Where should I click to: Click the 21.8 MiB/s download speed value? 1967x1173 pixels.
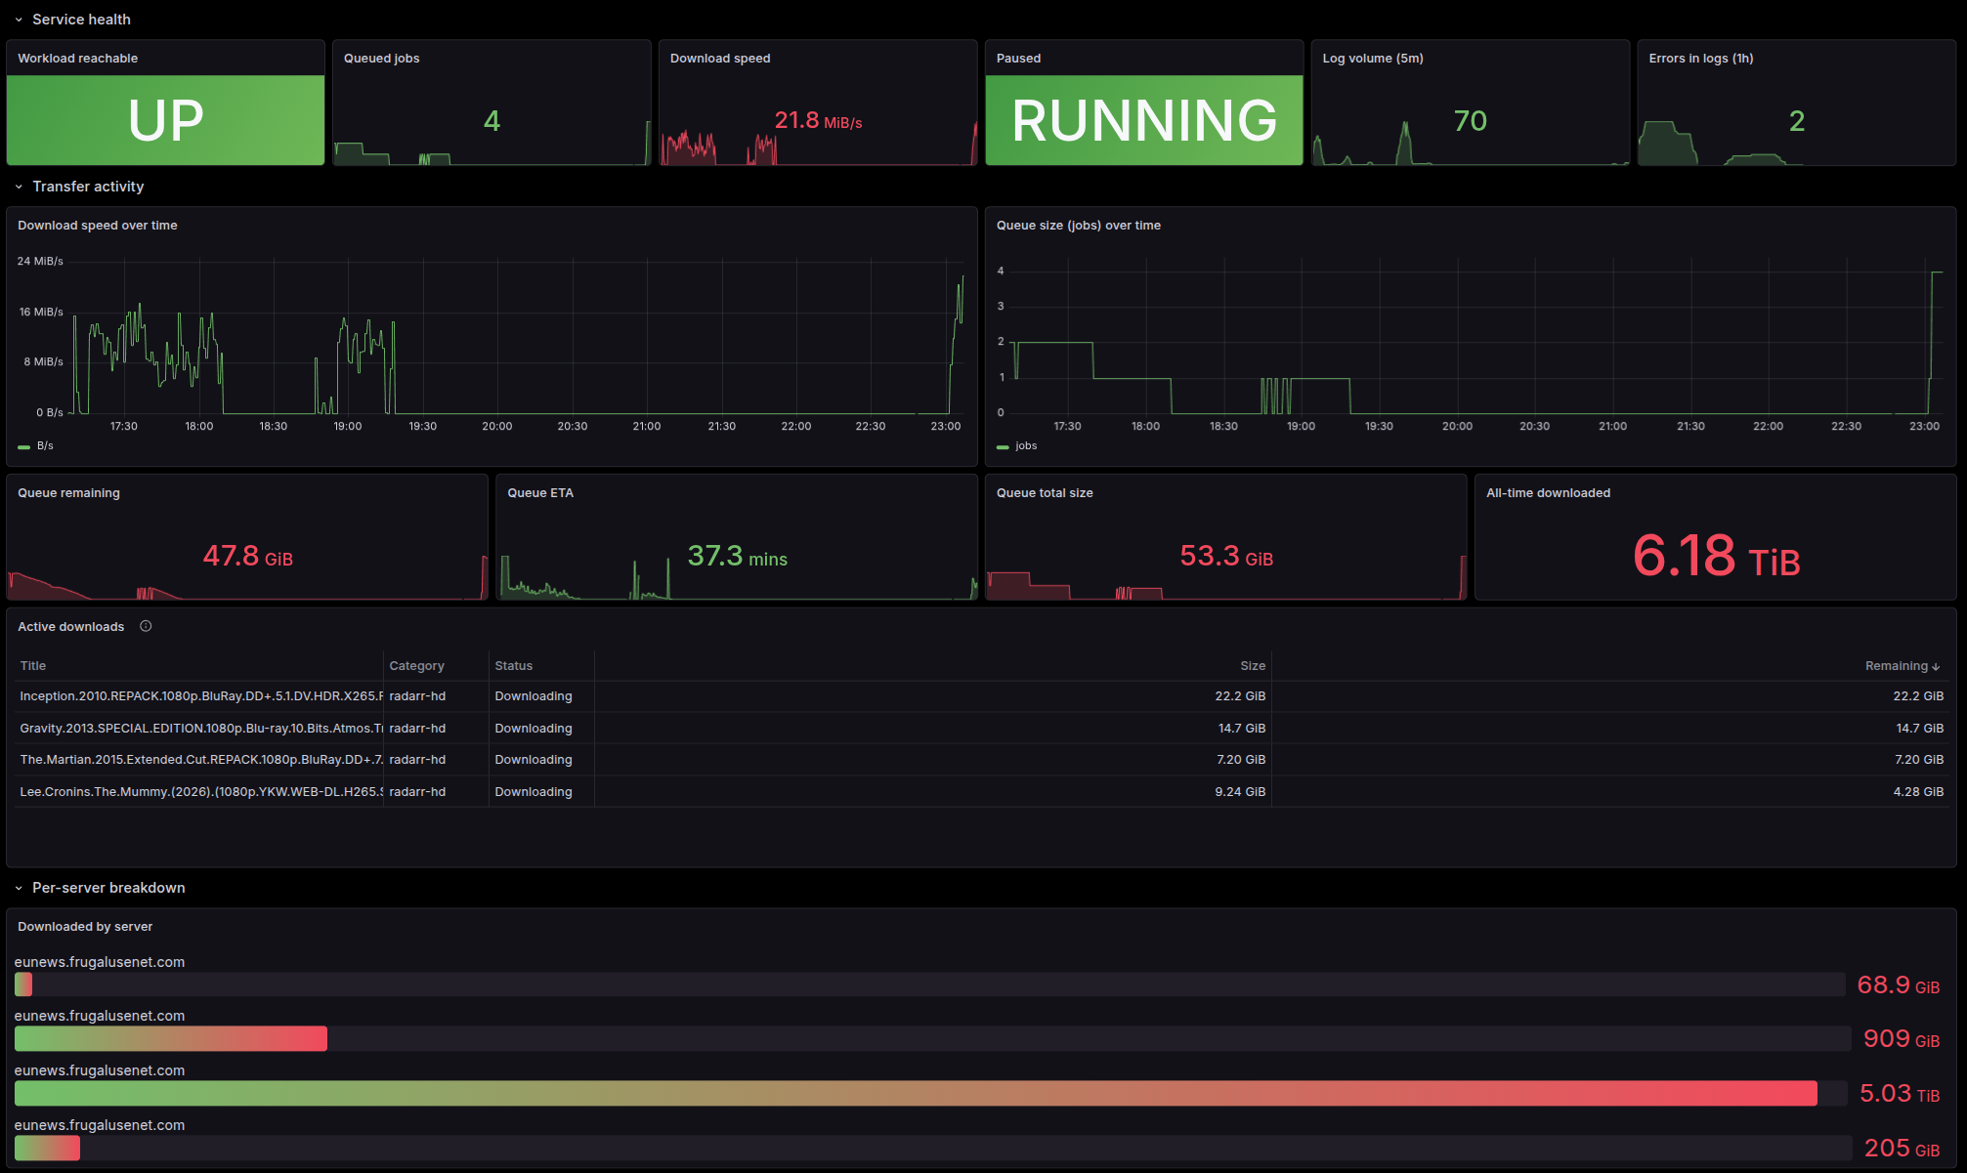pyautogui.click(x=818, y=121)
